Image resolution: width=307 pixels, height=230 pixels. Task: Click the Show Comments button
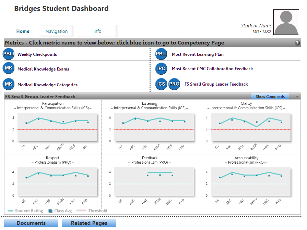pyautogui.click(x=270, y=97)
